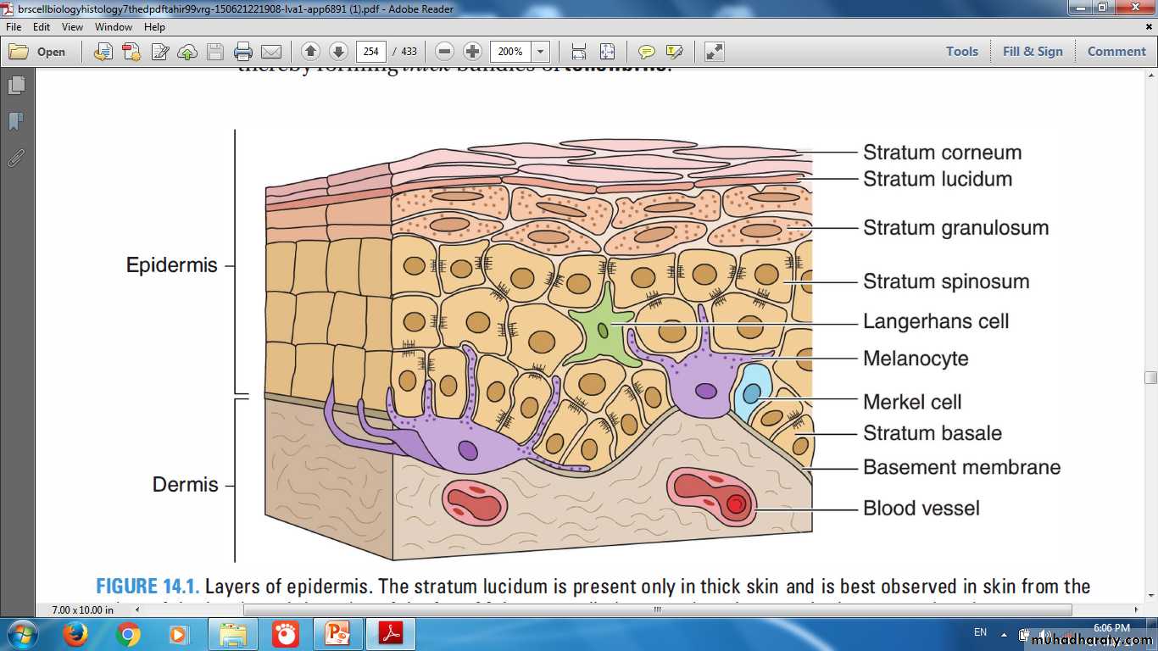Open the View menu

coord(72,27)
